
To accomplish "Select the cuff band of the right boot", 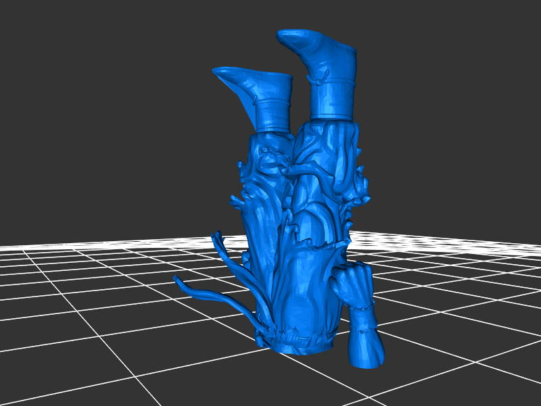I will [x=332, y=99].
